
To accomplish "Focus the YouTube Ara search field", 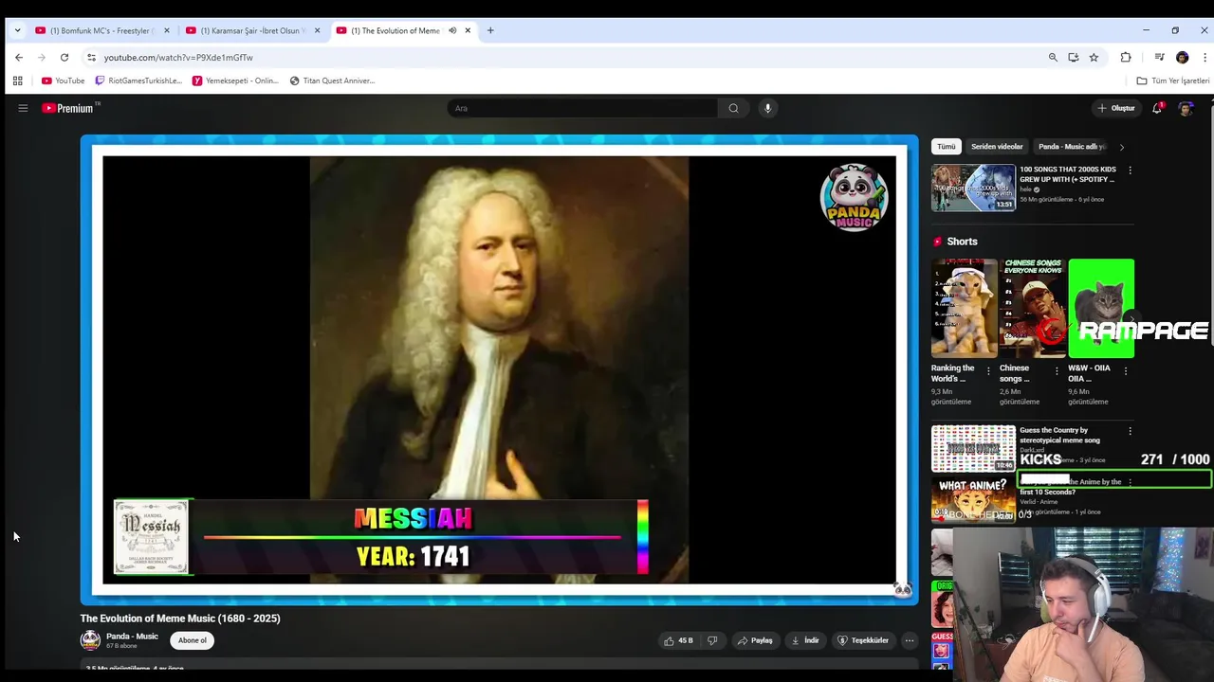I will (x=582, y=108).
